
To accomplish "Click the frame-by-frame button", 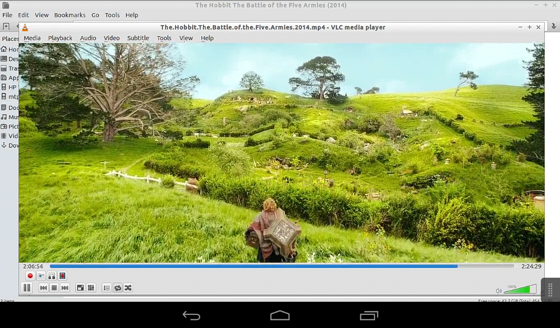I will click(x=62, y=276).
